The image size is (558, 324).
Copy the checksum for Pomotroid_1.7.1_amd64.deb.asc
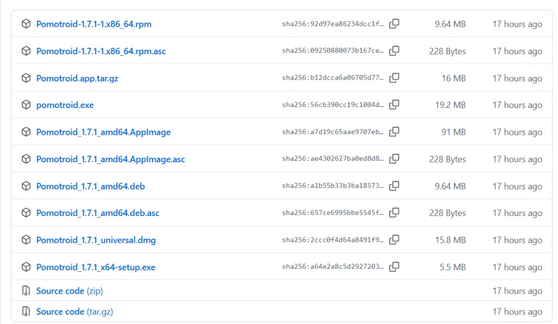click(394, 212)
